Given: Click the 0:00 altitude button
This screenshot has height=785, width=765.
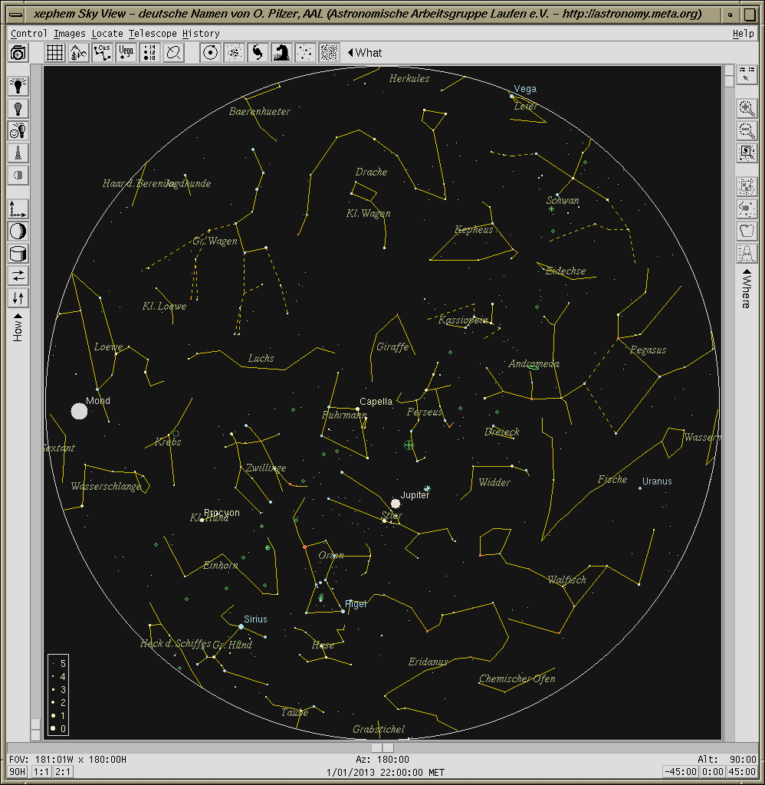Looking at the screenshot, I should tap(713, 771).
